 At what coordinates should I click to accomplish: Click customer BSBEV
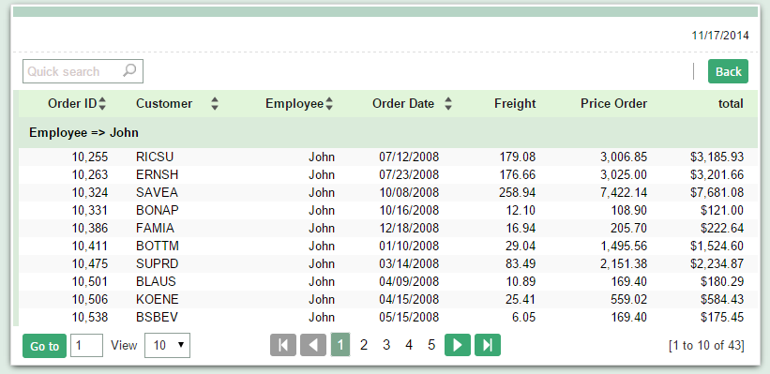tap(157, 317)
